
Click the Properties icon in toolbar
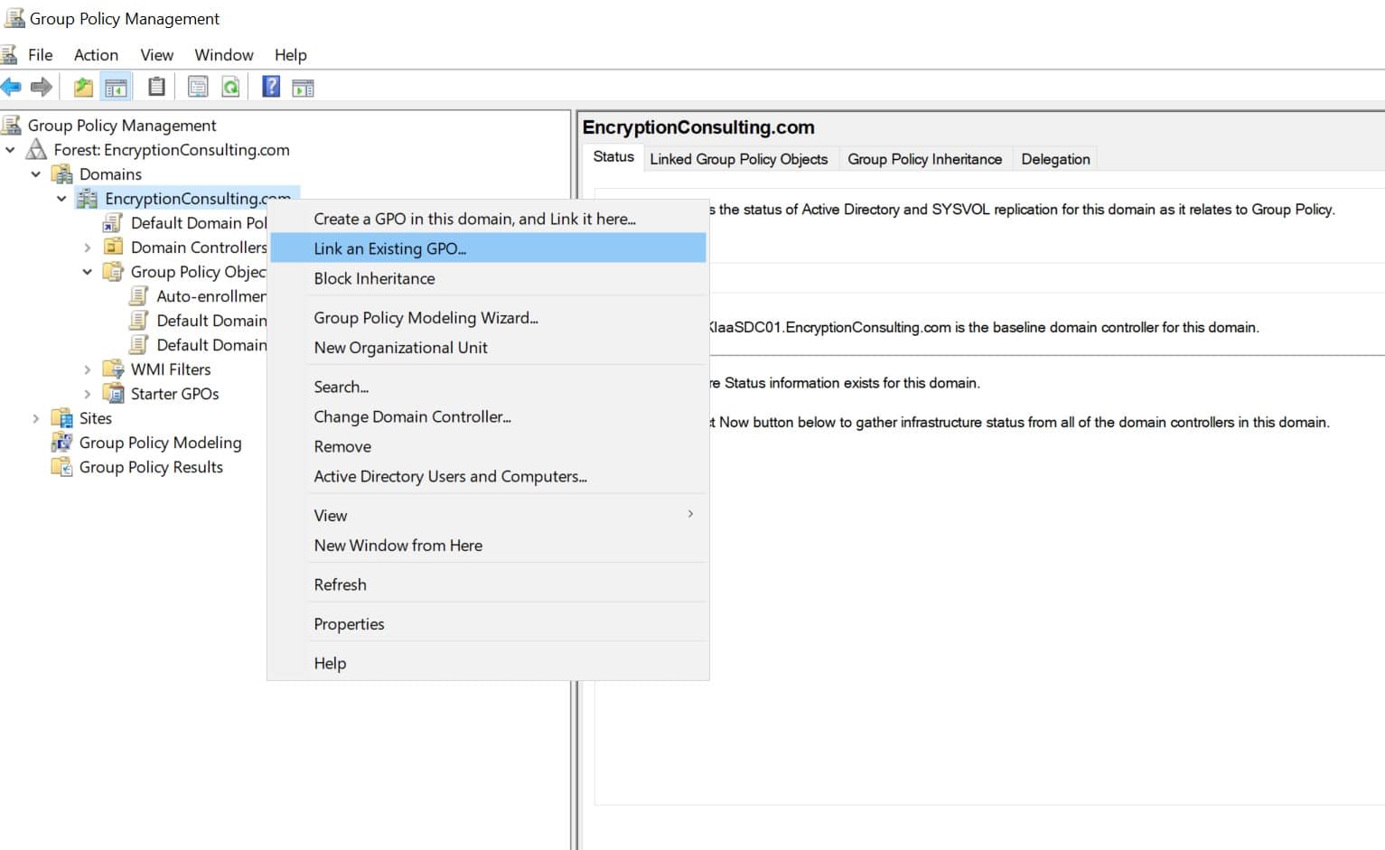point(198,87)
